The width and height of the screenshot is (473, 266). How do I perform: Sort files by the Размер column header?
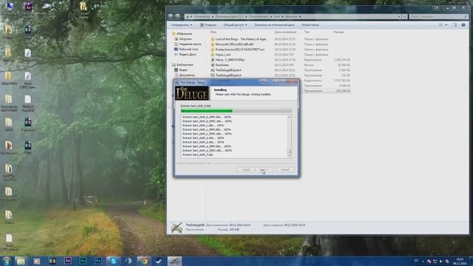click(338, 32)
